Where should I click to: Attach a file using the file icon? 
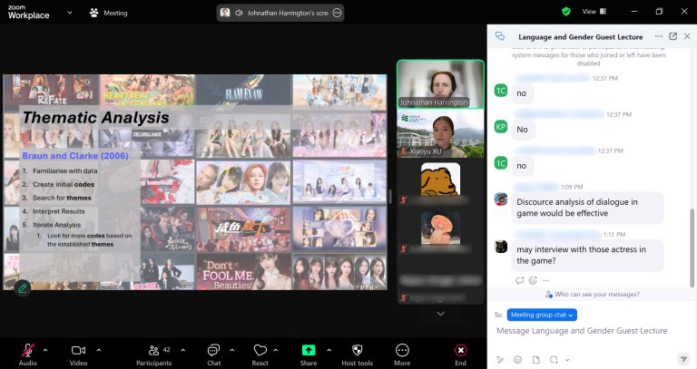tap(535, 360)
